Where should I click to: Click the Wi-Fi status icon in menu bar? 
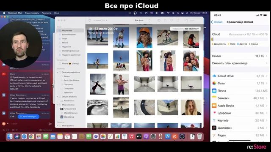click(x=168, y=13)
